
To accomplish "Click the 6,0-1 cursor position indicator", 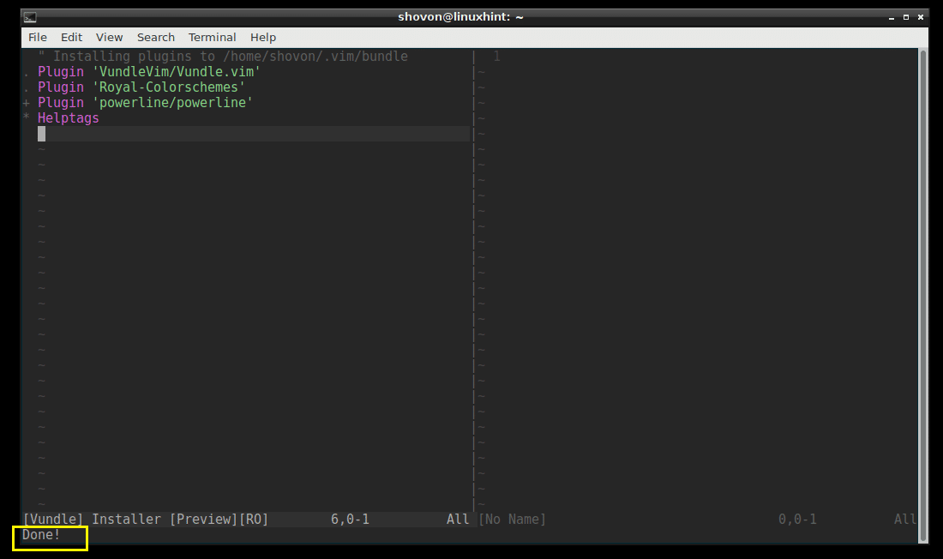I will pos(350,520).
